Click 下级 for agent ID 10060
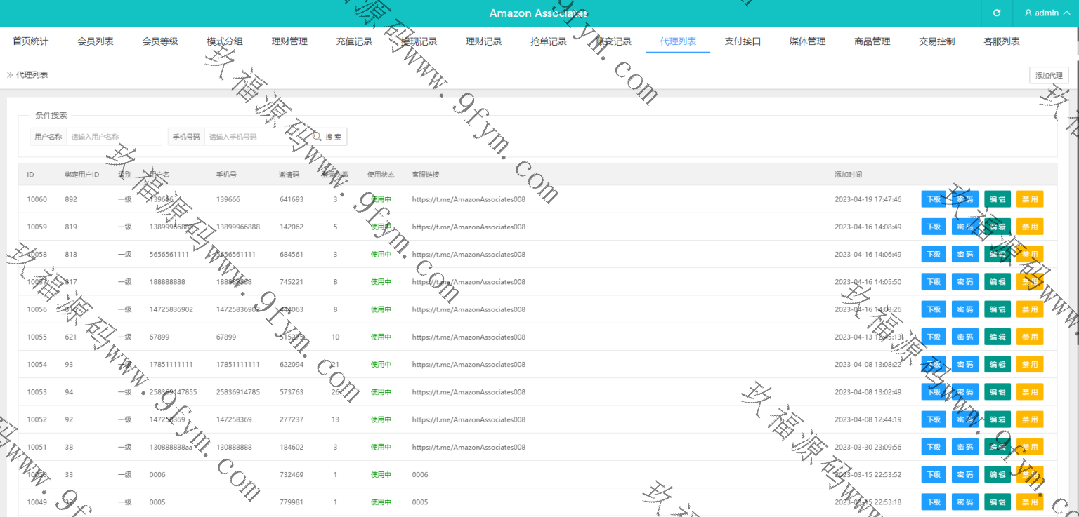This screenshot has width=1079, height=517. pos(934,199)
